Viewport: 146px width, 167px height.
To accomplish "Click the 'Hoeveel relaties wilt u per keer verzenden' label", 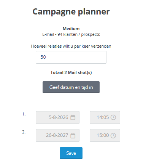I will (71, 46).
